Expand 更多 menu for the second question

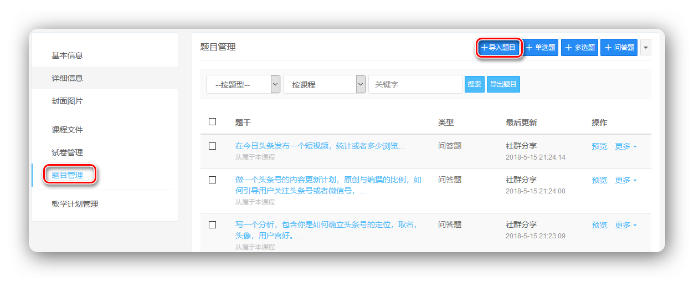pyautogui.click(x=626, y=180)
